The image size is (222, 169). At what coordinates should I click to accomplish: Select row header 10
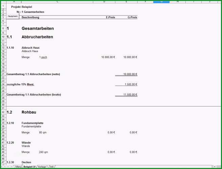(3, 37)
